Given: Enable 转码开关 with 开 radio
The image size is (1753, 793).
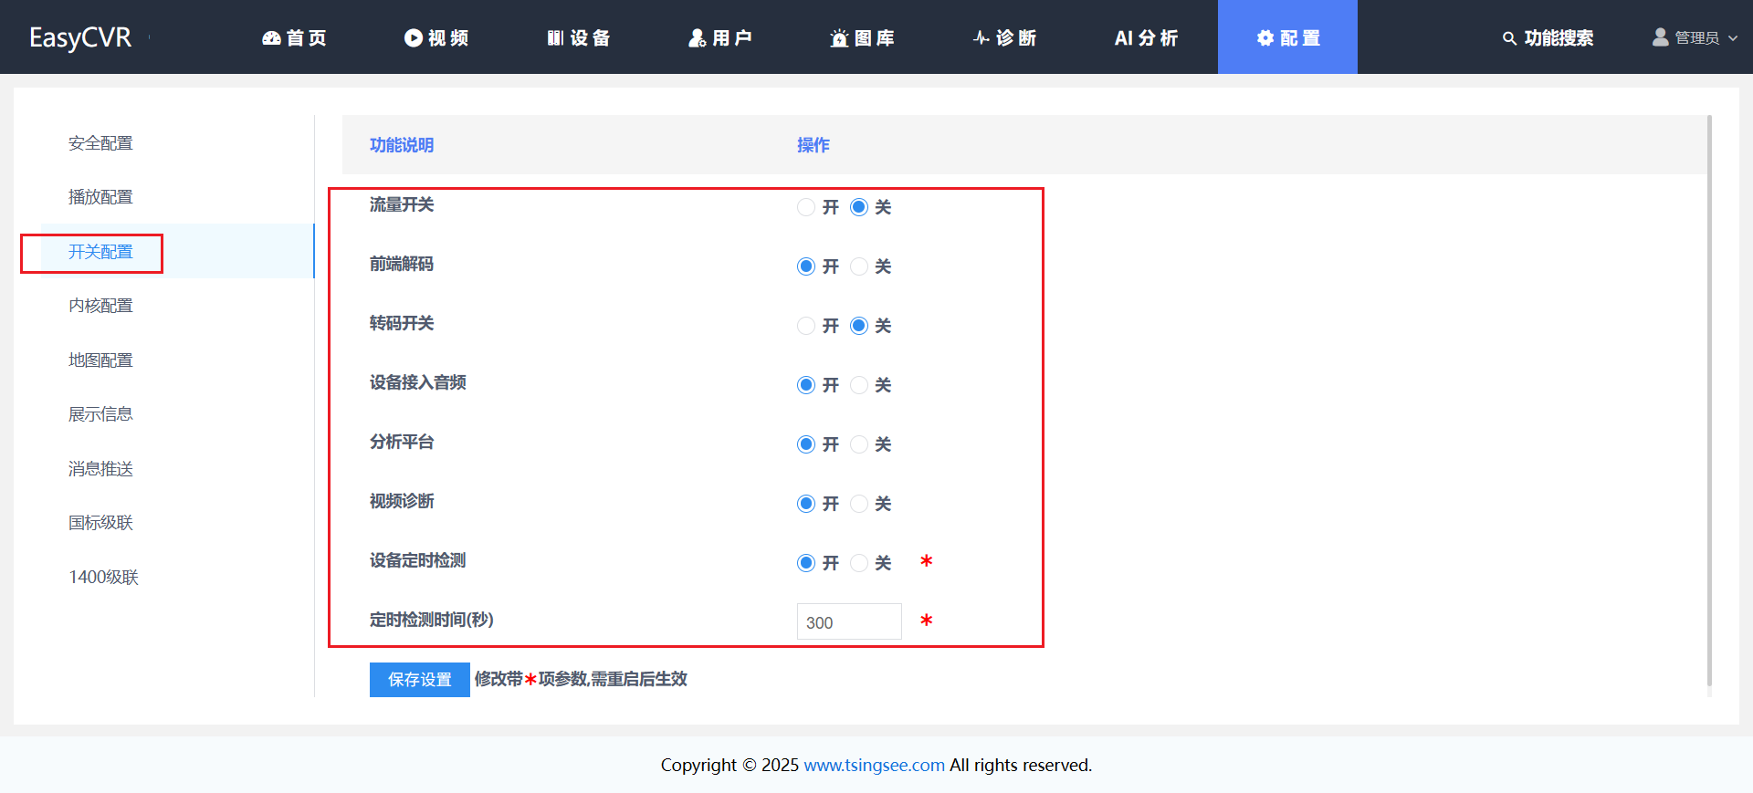Looking at the screenshot, I should point(806,326).
